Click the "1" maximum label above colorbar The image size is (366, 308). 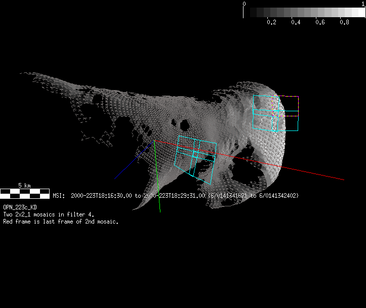point(363,4)
